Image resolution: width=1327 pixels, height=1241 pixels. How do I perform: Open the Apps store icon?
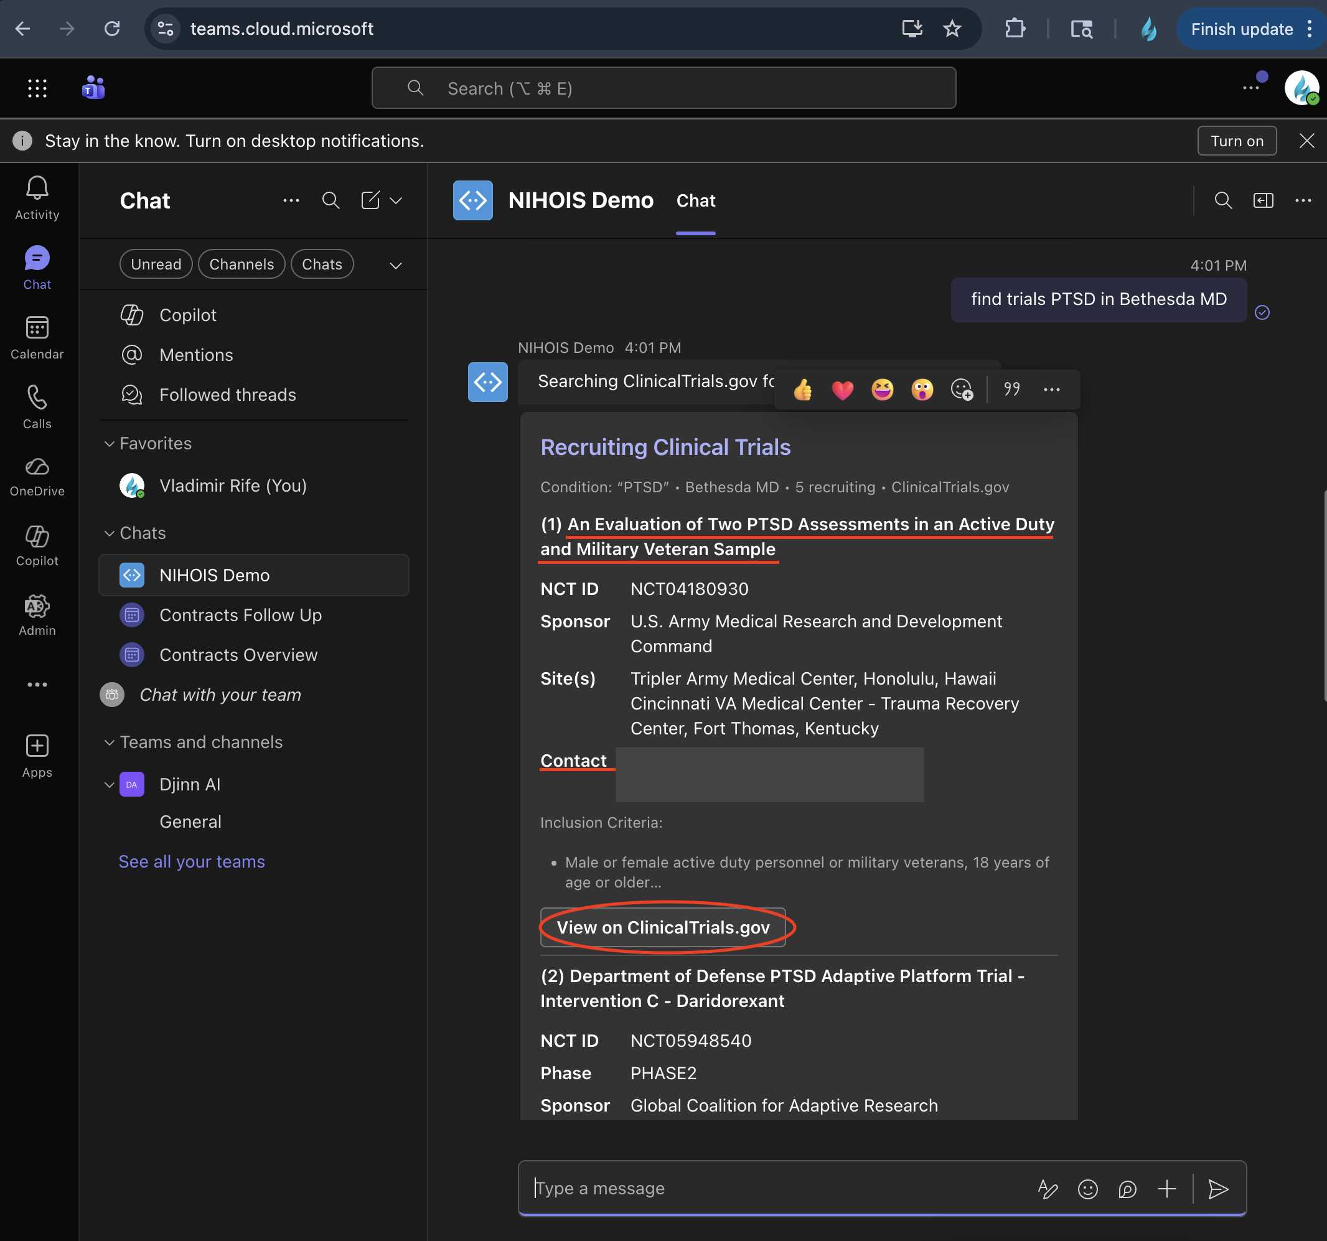(x=37, y=756)
